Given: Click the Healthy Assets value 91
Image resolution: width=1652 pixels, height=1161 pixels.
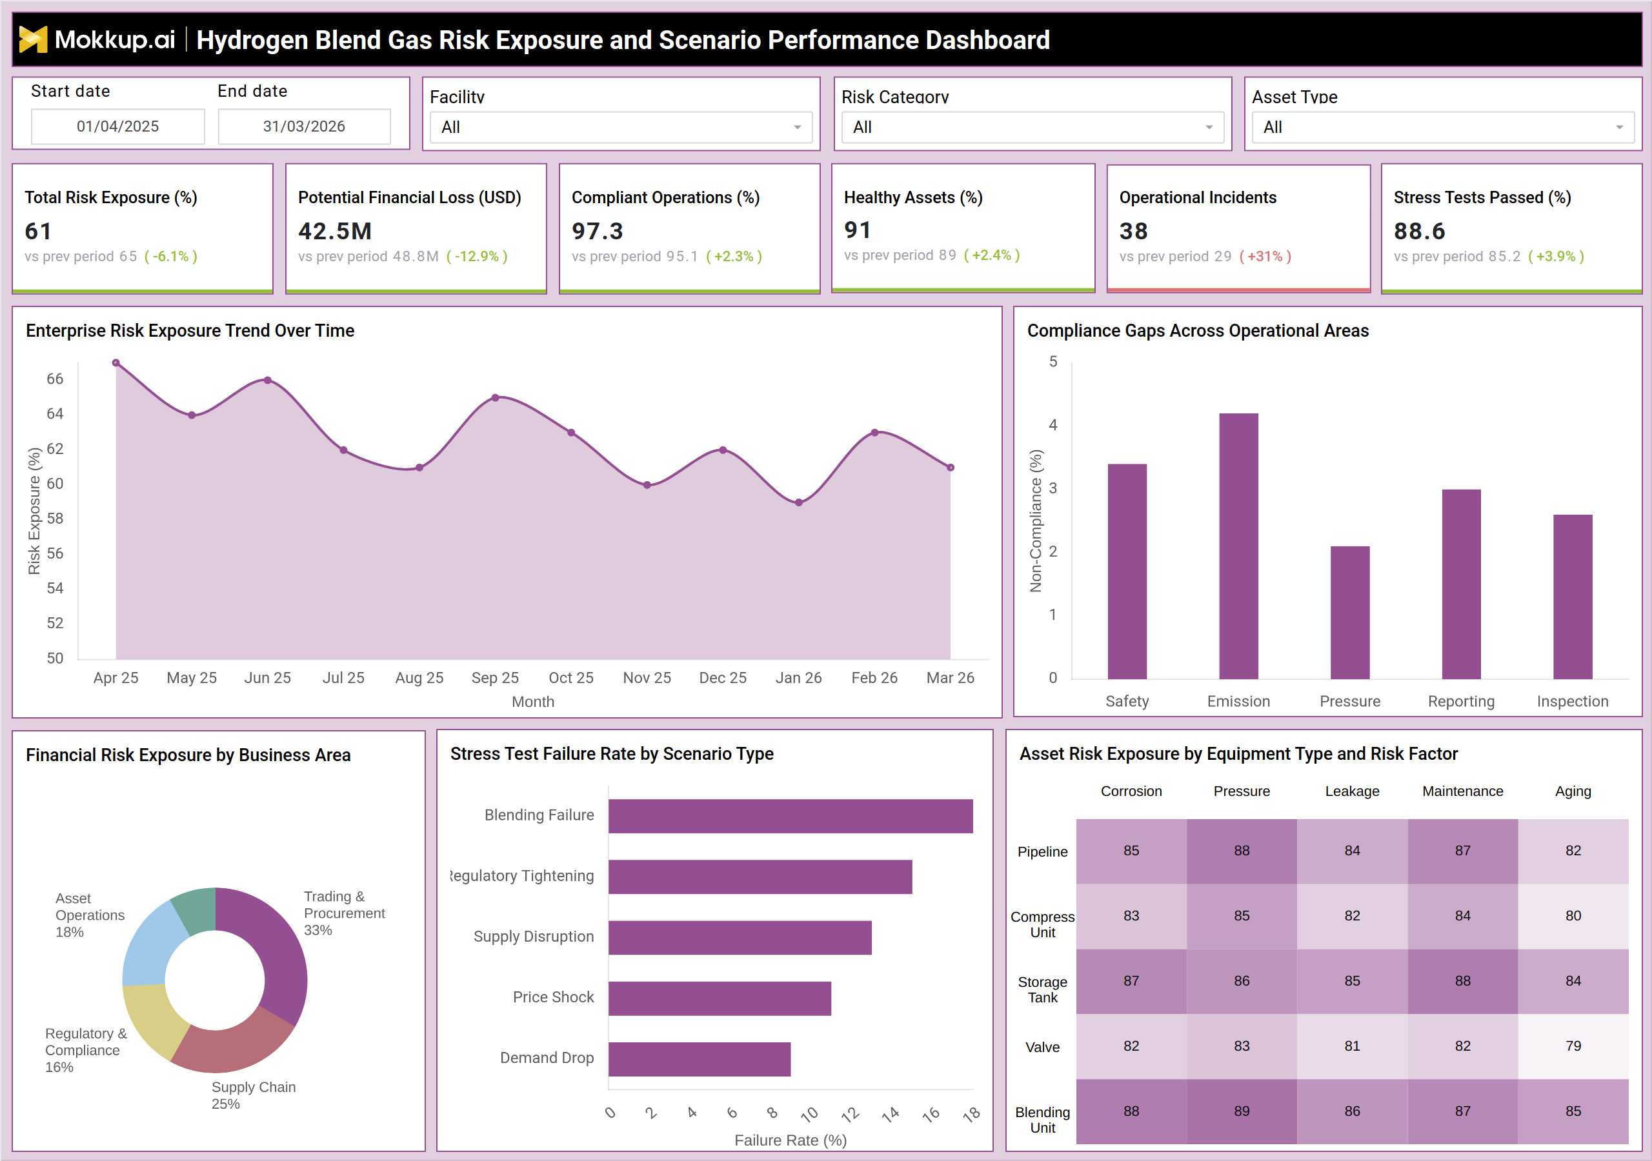Looking at the screenshot, I should pos(858,230).
